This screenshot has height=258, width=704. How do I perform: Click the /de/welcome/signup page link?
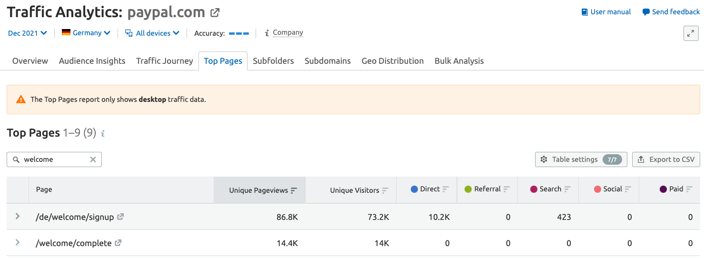75,217
